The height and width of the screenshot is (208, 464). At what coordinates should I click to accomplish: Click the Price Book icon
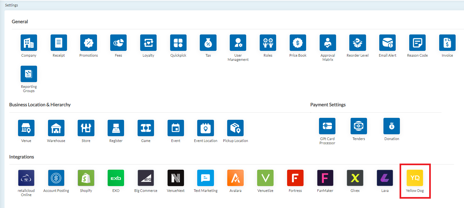pos(298,43)
